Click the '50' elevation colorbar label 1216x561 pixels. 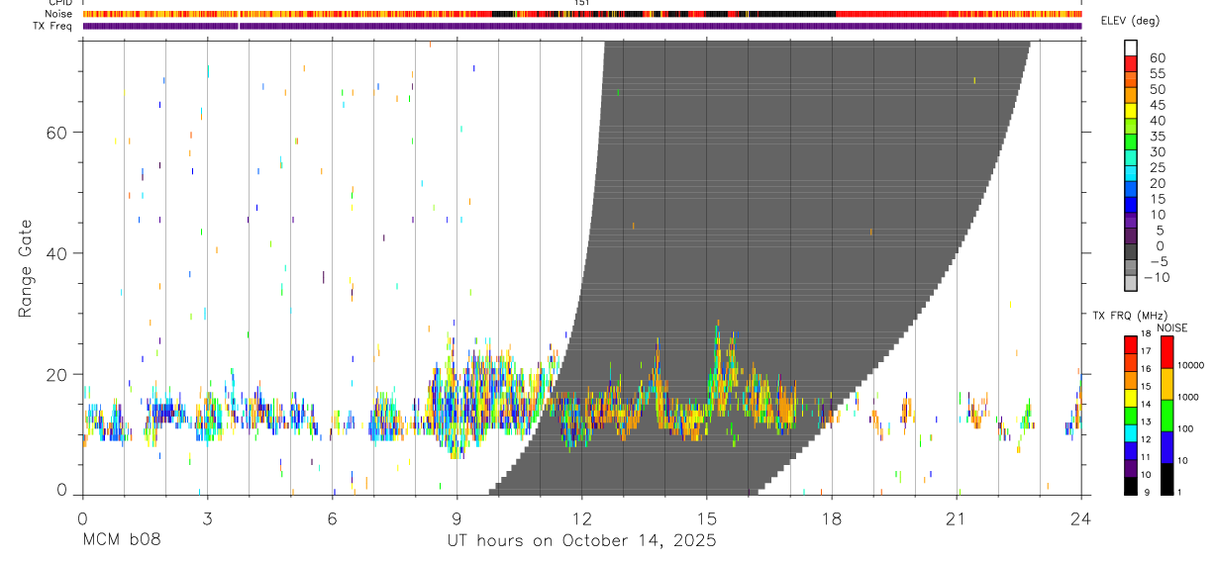tap(1156, 89)
